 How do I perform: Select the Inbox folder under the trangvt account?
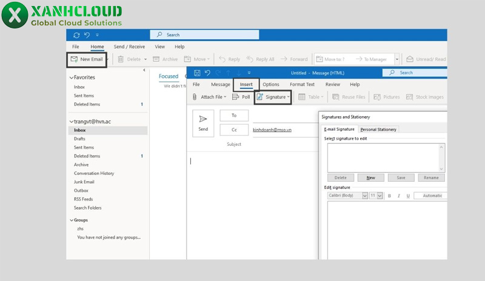(x=108, y=130)
